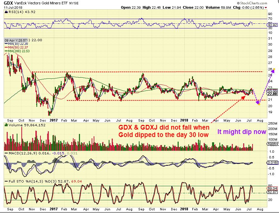Image resolution: width=279 pixels, height=213 pixels.
Task: Click the 90 label on RSI axis
Action: point(270,14)
